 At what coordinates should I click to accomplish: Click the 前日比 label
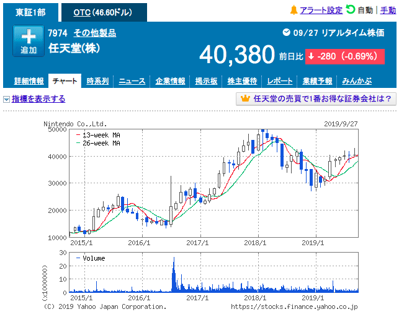[291, 56]
